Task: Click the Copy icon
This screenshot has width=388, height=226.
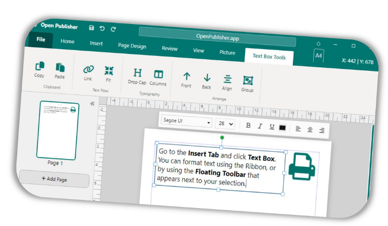Action: [40, 69]
